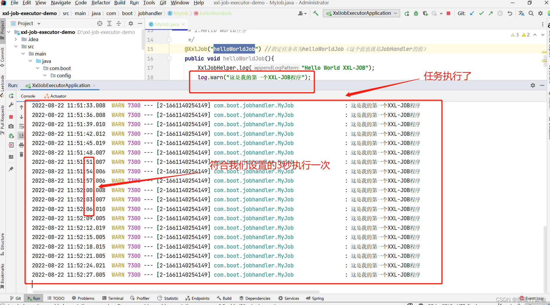Viewport: 550px width, 305px height.
Task: Click the warnings count indicator in editor
Action: pyautogui.click(x=520, y=35)
